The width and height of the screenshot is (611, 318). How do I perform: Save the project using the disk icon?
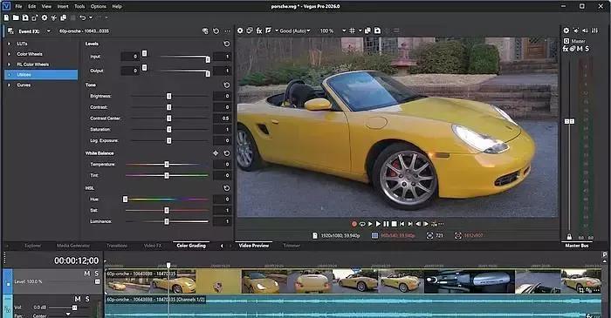(x=25, y=17)
